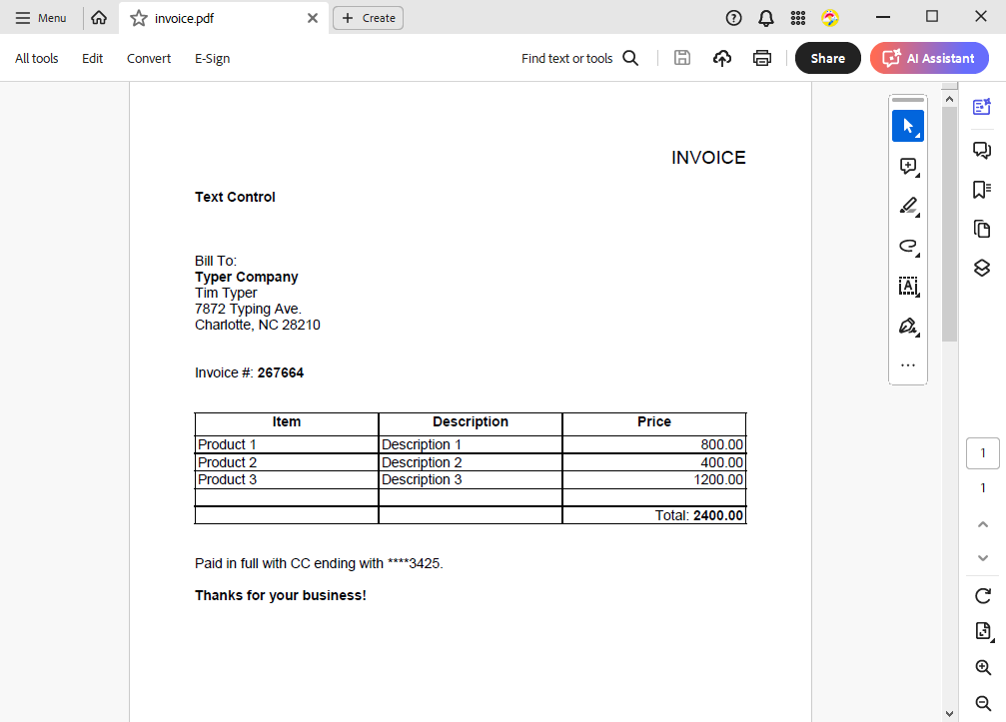Open the page display options icon

tap(984, 631)
